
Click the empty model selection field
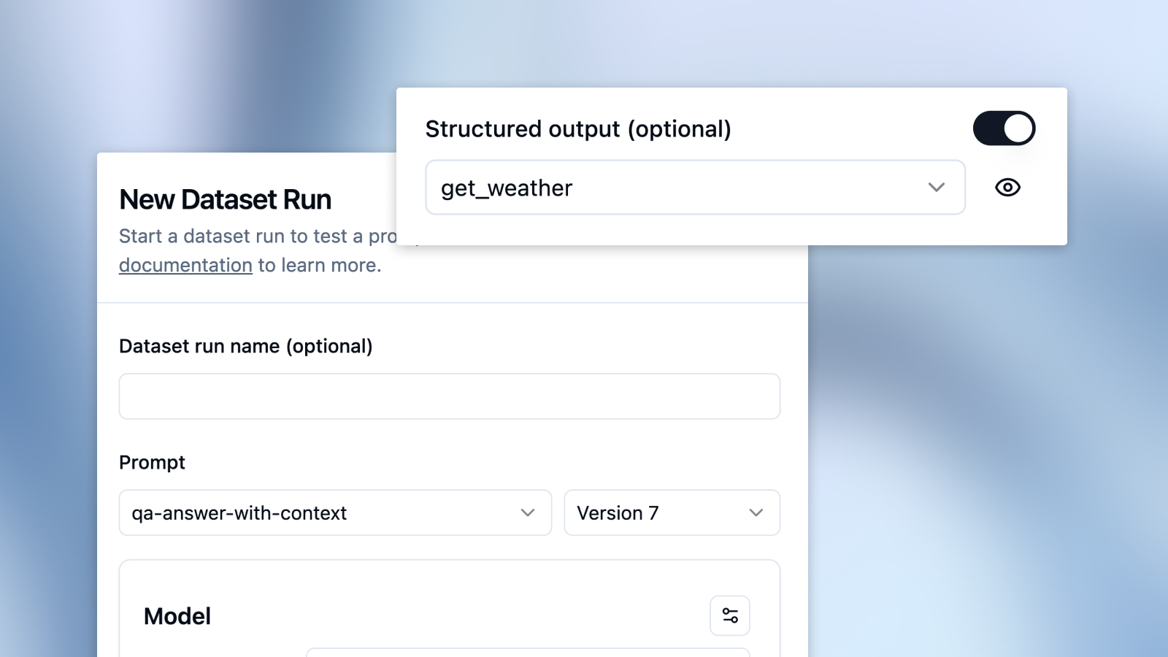click(x=526, y=655)
